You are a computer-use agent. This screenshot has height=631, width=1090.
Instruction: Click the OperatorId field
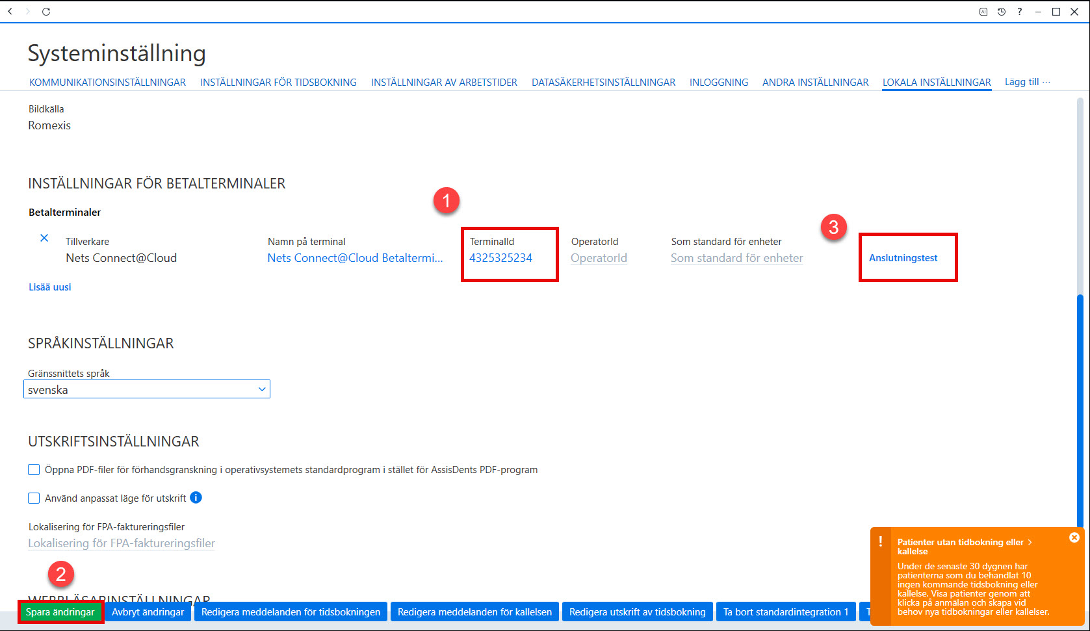pyautogui.click(x=599, y=258)
